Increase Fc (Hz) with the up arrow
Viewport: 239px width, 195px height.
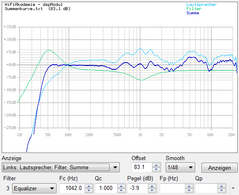(x=89, y=186)
